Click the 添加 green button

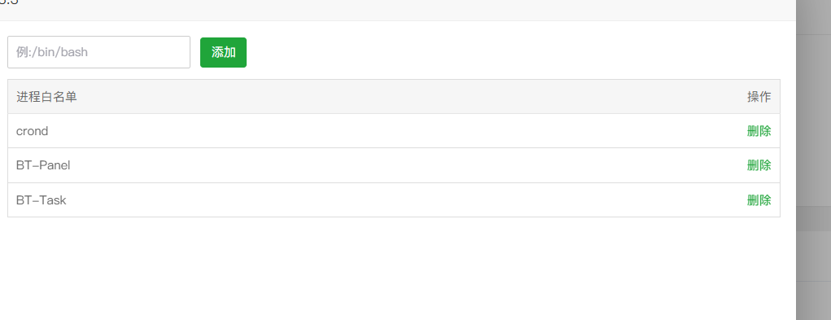223,52
